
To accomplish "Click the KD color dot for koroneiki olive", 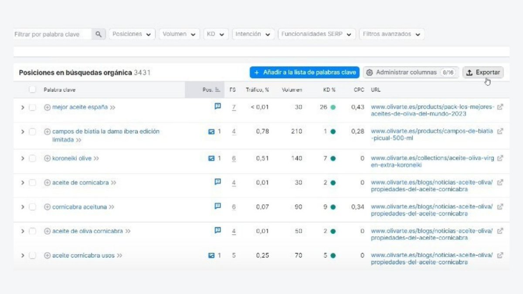I will click(333, 159).
